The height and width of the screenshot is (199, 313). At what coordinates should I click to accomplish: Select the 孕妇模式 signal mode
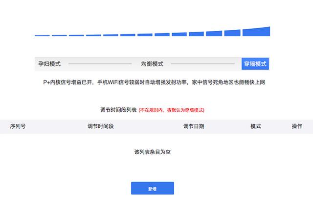click(x=49, y=64)
